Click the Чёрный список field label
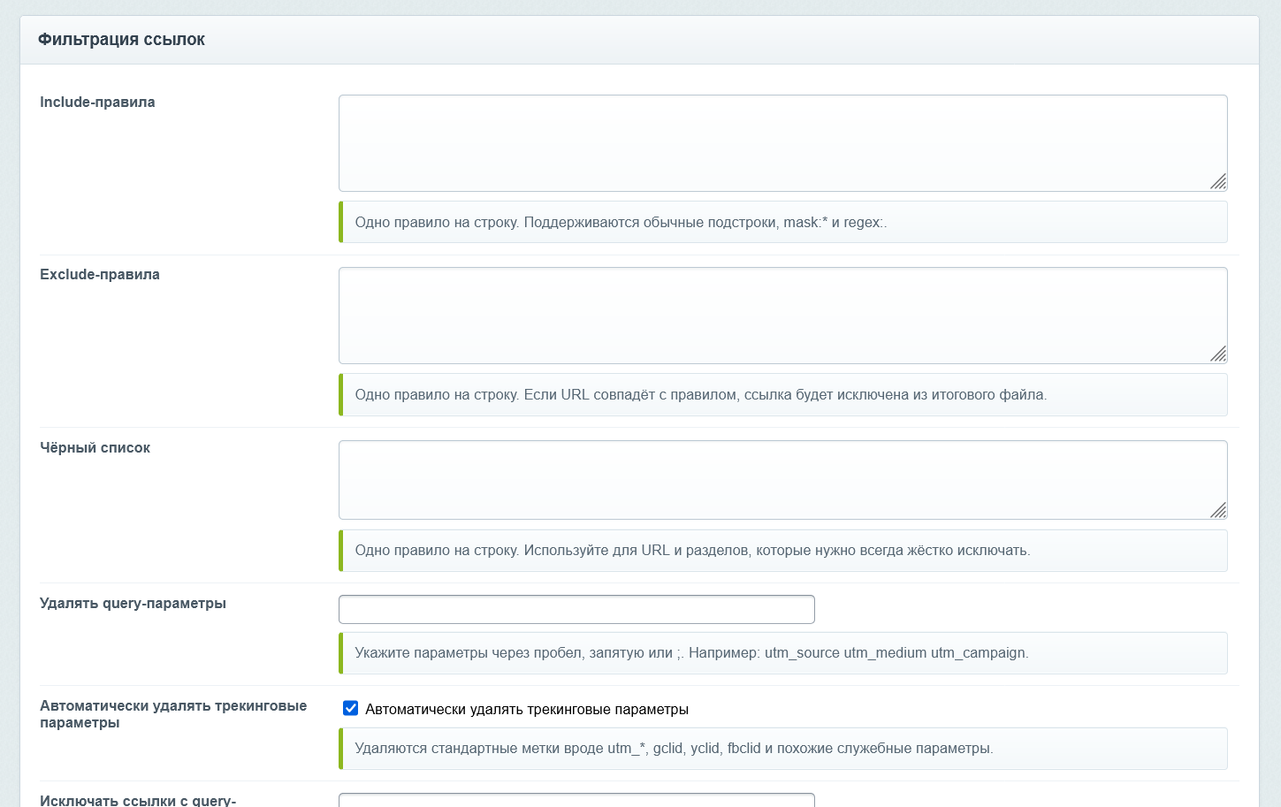1281x807 pixels. (x=95, y=447)
